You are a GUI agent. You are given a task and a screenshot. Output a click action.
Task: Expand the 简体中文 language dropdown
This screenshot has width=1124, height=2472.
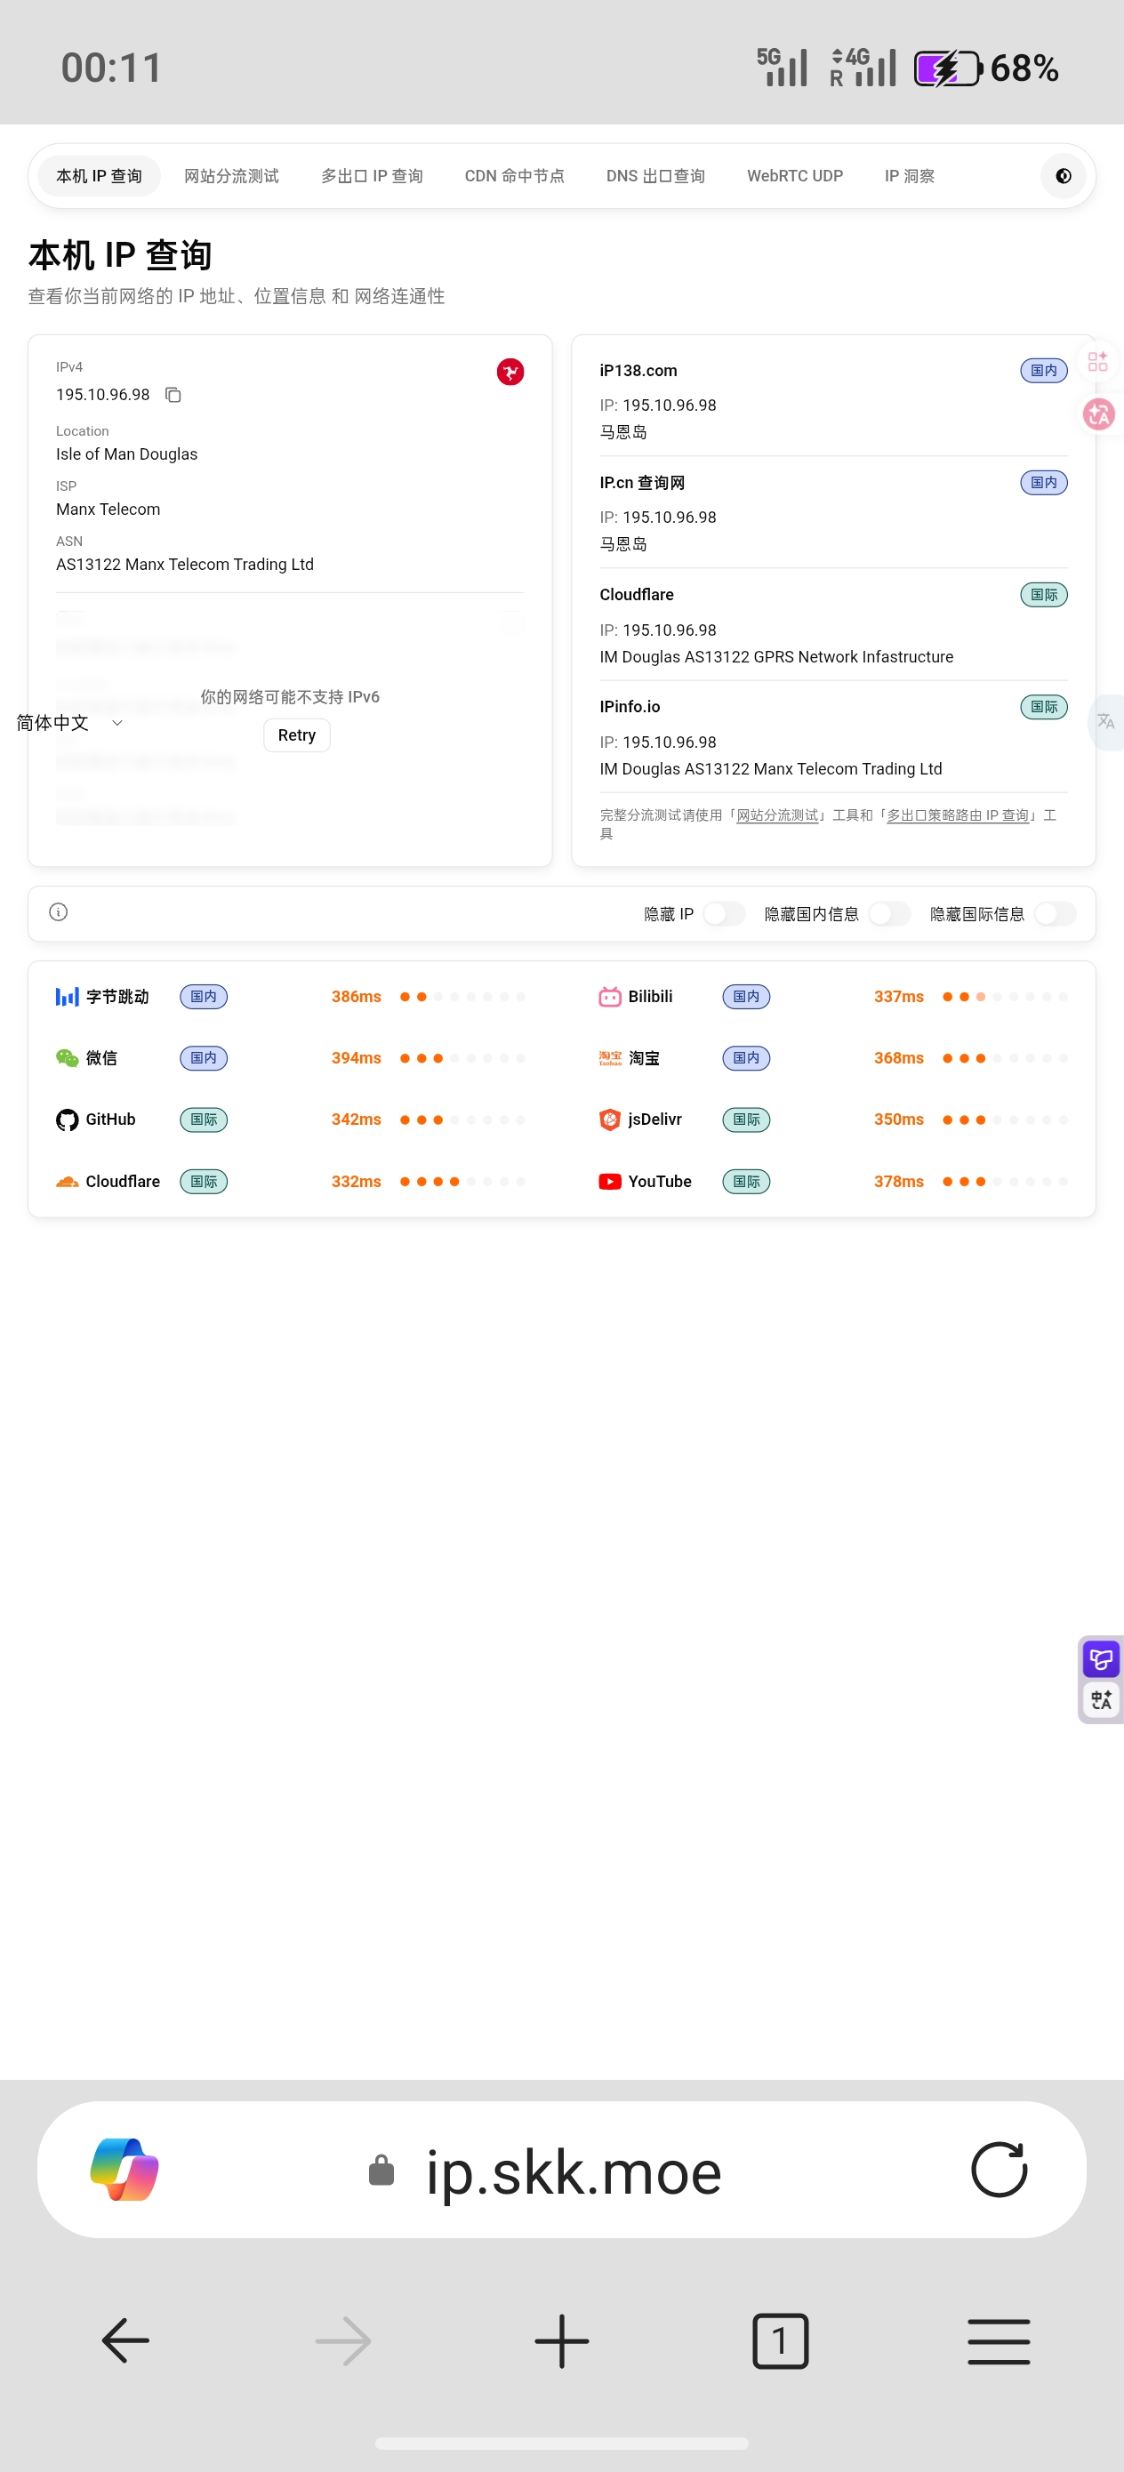pyautogui.click(x=70, y=723)
